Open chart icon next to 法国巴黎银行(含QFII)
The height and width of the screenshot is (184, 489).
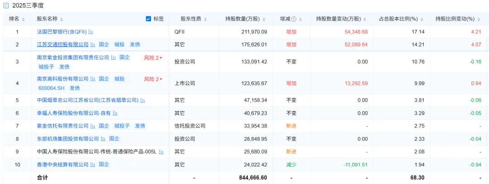pyautogui.click(x=91, y=32)
